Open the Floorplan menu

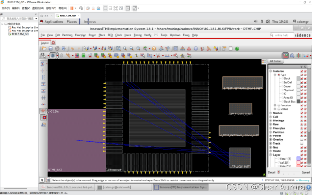(80, 35)
